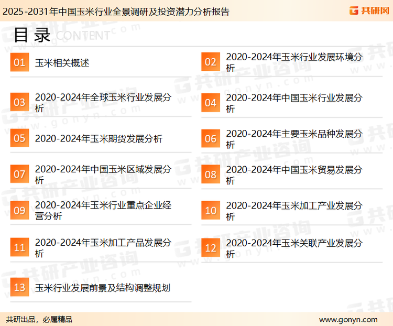Select 2020-2024年玉米行业重点企业经营分析 entry
Screen dimensions: 393x326
coord(103,211)
